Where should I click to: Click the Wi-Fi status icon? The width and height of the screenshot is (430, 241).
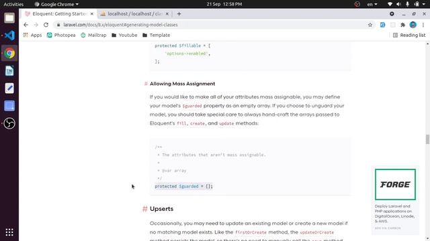pyautogui.click(x=390, y=4)
